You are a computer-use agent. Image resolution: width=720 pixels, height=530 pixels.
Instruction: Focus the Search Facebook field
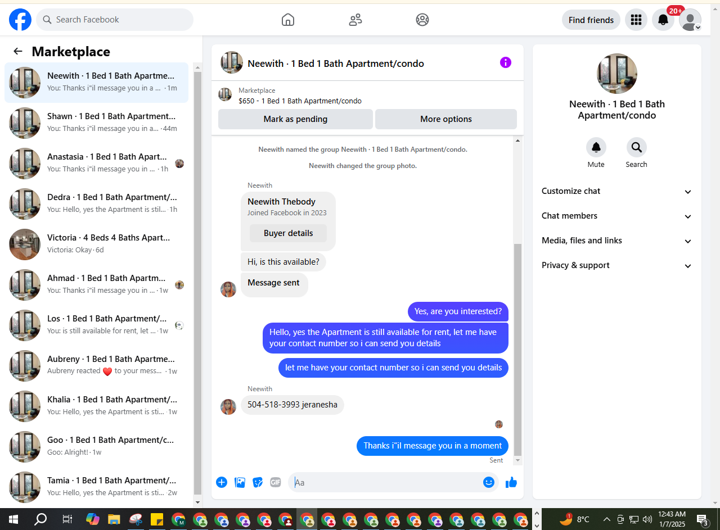pyautogui.click(x=115, y=20)
